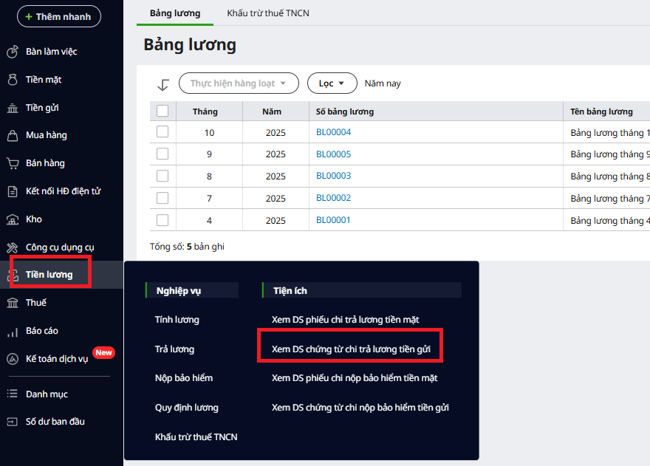This screenshot has width=650, height=466.
Task: Select the Tiền gửi bank icon
Action: coord(12,108)
